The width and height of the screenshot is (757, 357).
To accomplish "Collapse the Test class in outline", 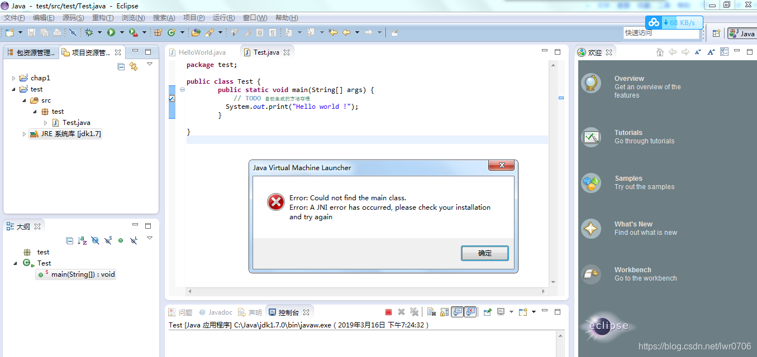I will 15,263.
